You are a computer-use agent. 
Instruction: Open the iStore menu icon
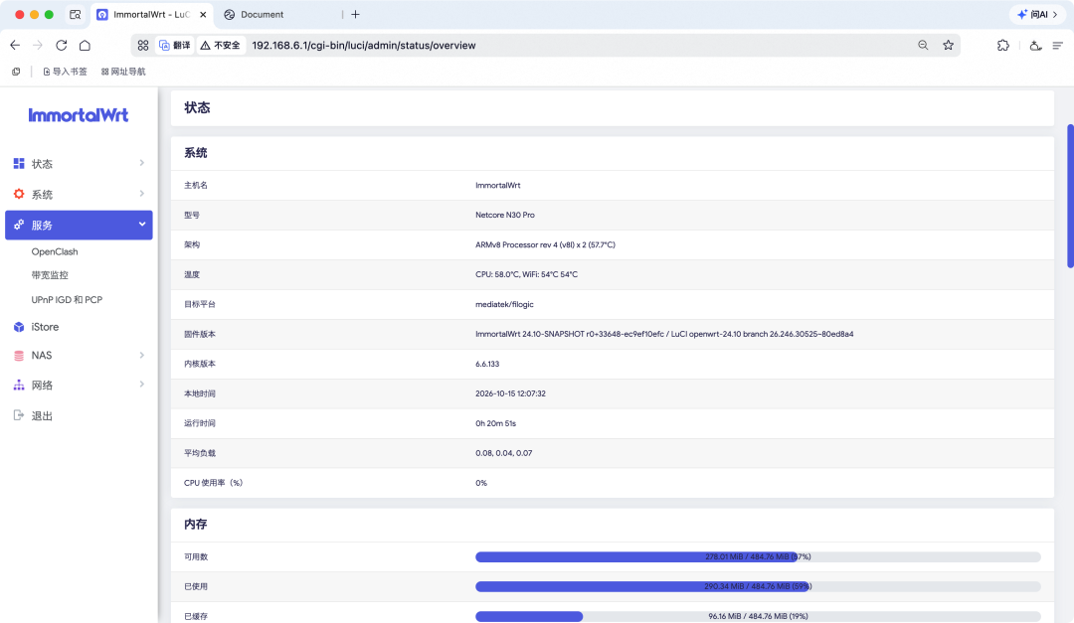tap(19, 327)
